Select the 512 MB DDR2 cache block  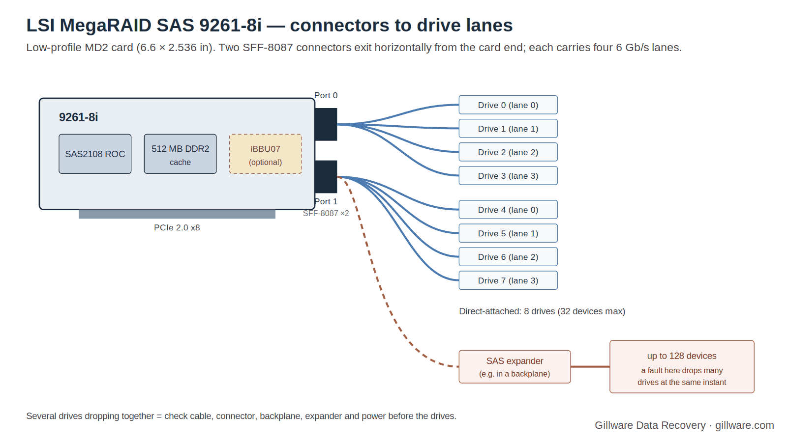click(x=180, y=154)
